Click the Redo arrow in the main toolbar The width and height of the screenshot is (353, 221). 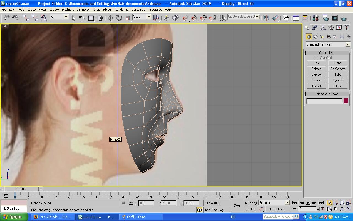pos(15,18)
